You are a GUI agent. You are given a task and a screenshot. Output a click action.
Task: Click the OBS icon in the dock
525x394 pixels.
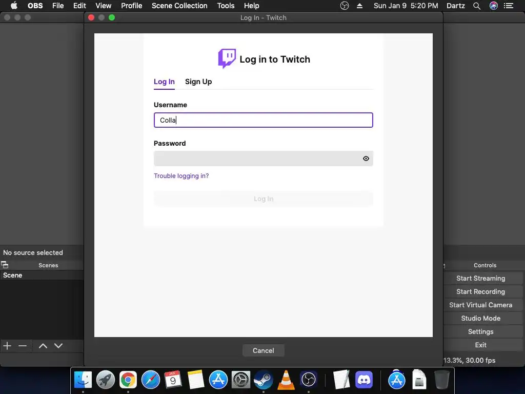[308, 380]
